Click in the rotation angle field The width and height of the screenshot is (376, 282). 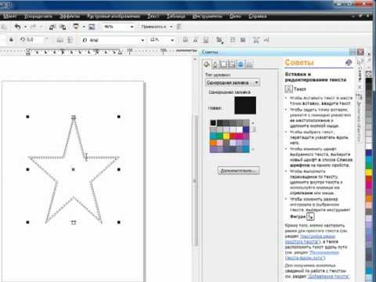point(34,40)
